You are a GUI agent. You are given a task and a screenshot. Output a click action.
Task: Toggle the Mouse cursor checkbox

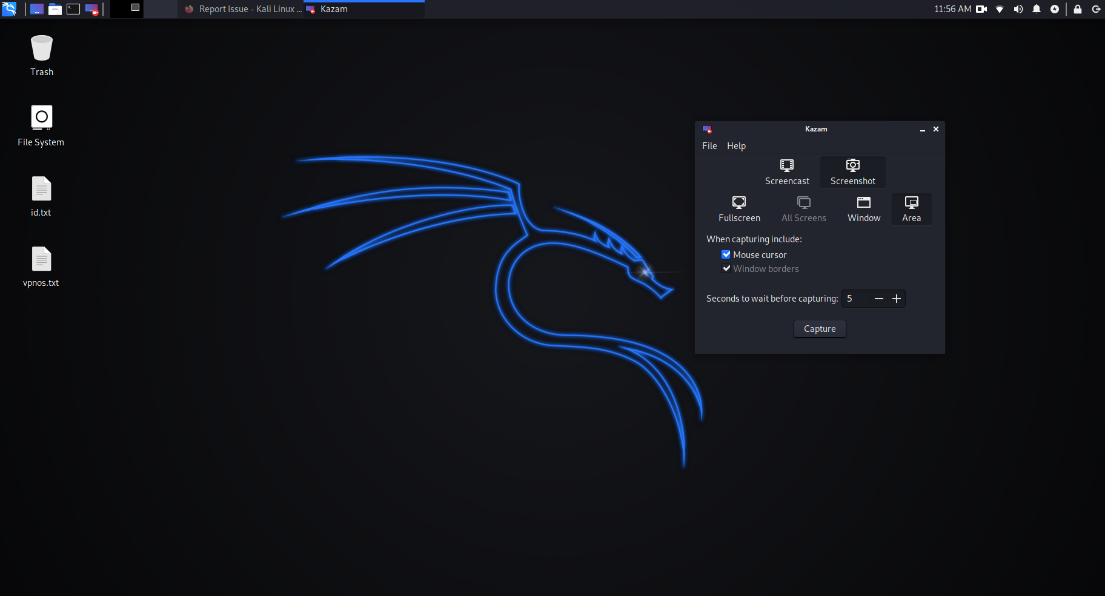point(726,255)
